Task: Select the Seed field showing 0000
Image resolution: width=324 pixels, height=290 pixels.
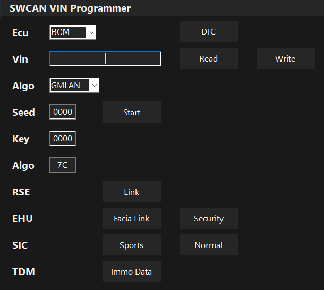Action: tap(63, 112)
